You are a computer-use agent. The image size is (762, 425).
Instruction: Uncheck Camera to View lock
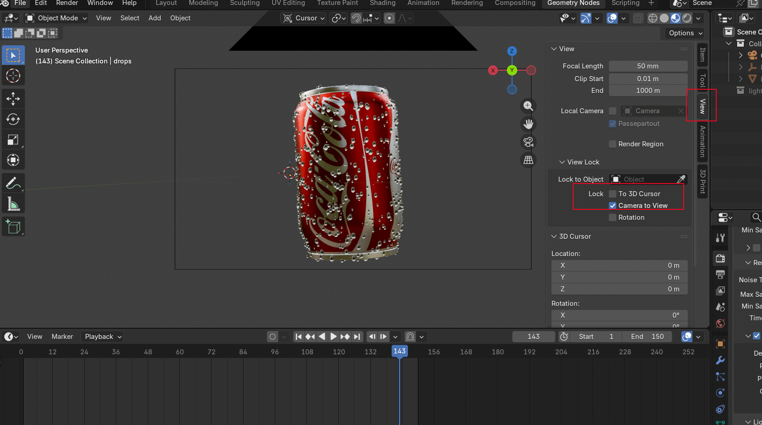[613, 206]
